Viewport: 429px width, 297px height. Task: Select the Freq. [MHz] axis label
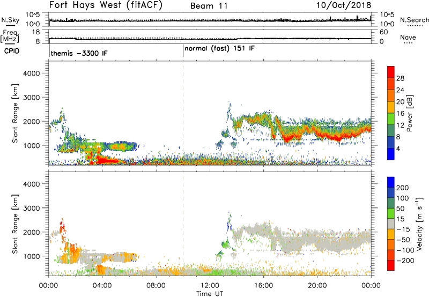(10, 36)
